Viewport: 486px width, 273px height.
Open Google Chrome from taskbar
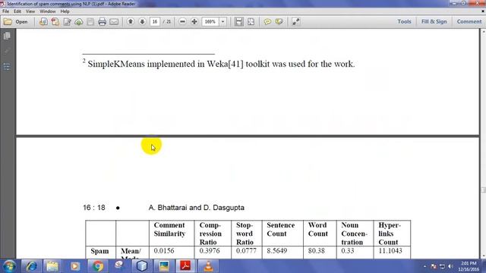(x=97, y=266)
